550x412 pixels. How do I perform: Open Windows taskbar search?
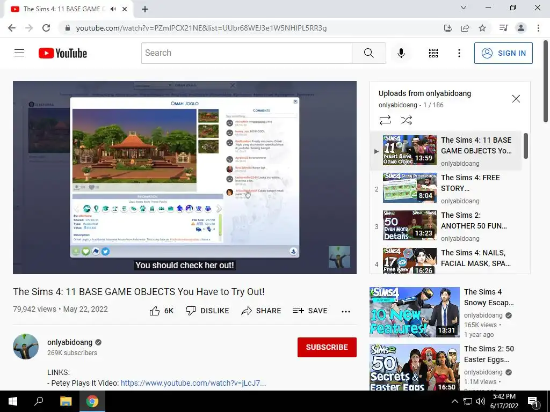coord(39,401)
